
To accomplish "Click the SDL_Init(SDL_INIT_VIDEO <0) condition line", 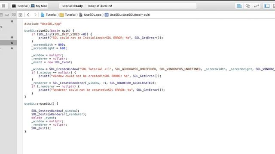I will click(61, 34).
